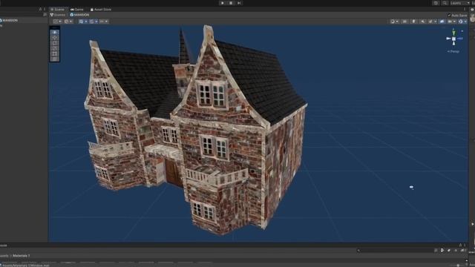Select the Scale tool
Image resolution: width=475 pixels, height=267 pixels.
click(x=54, y=48)
